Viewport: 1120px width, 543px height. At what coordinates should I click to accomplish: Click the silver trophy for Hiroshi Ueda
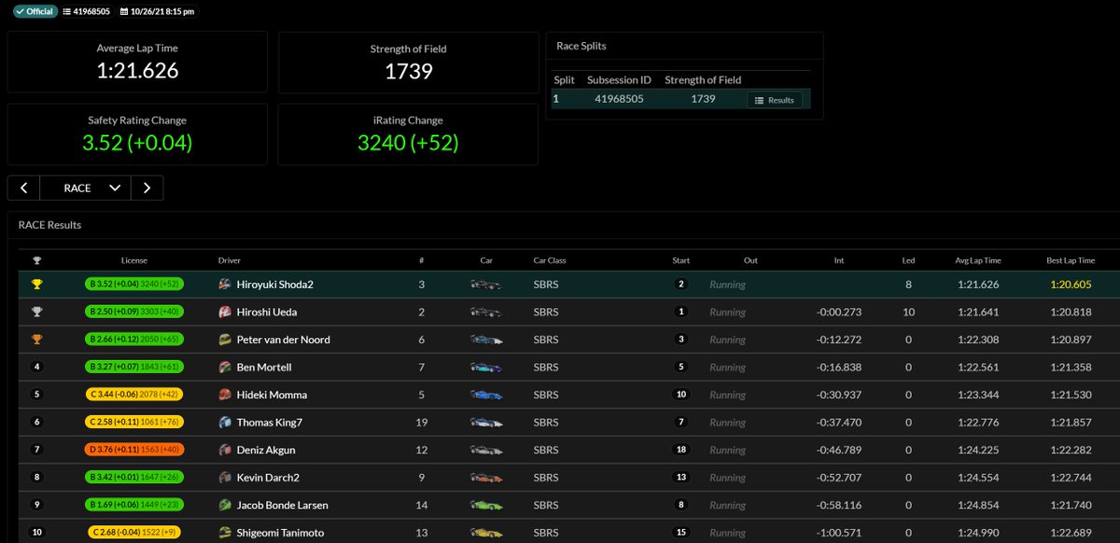click(x=37, y=312)
